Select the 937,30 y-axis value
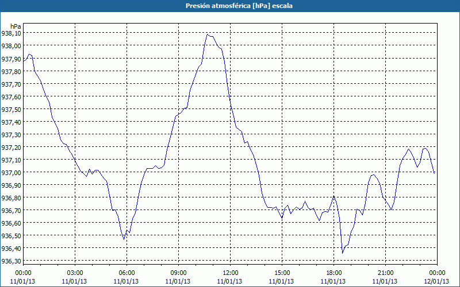The width and height of the screenshot is (460, 287). [x=11, y=134]
